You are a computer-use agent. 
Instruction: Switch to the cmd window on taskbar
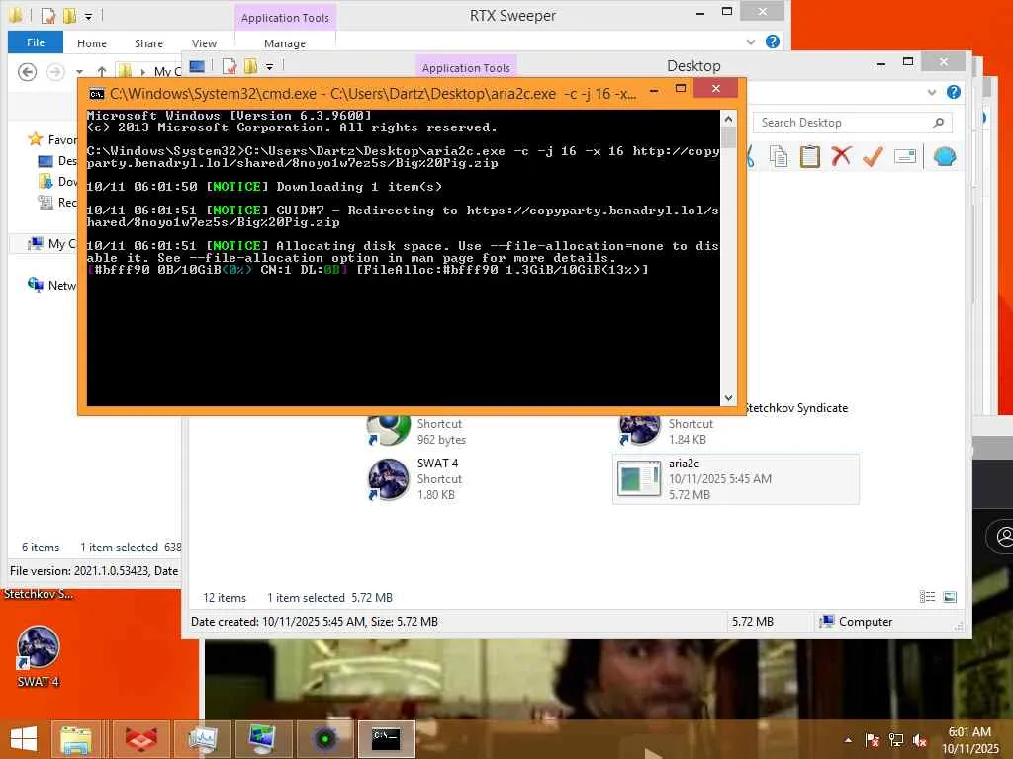[x=387, y=739]
